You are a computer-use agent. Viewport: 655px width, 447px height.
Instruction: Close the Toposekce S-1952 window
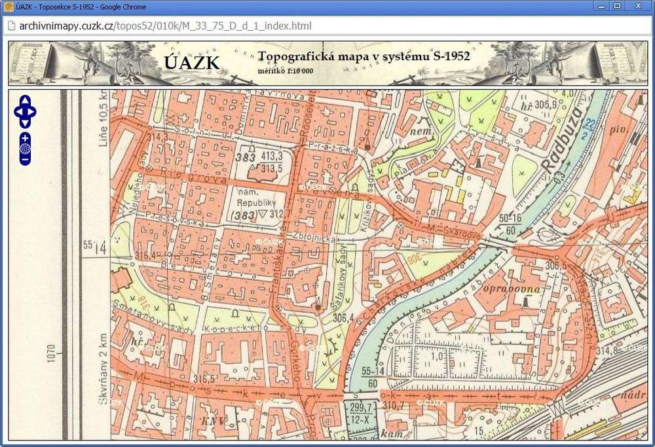click(637, 6)
